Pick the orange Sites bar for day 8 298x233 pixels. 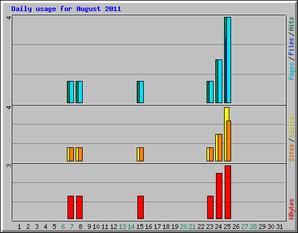click(x=80, y=154)
